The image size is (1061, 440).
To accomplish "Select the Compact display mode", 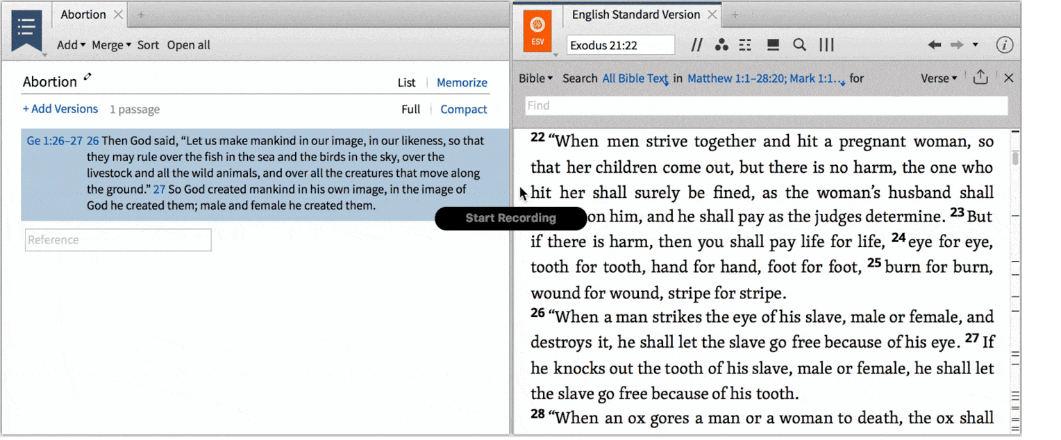I will click(x=464, y=110).
